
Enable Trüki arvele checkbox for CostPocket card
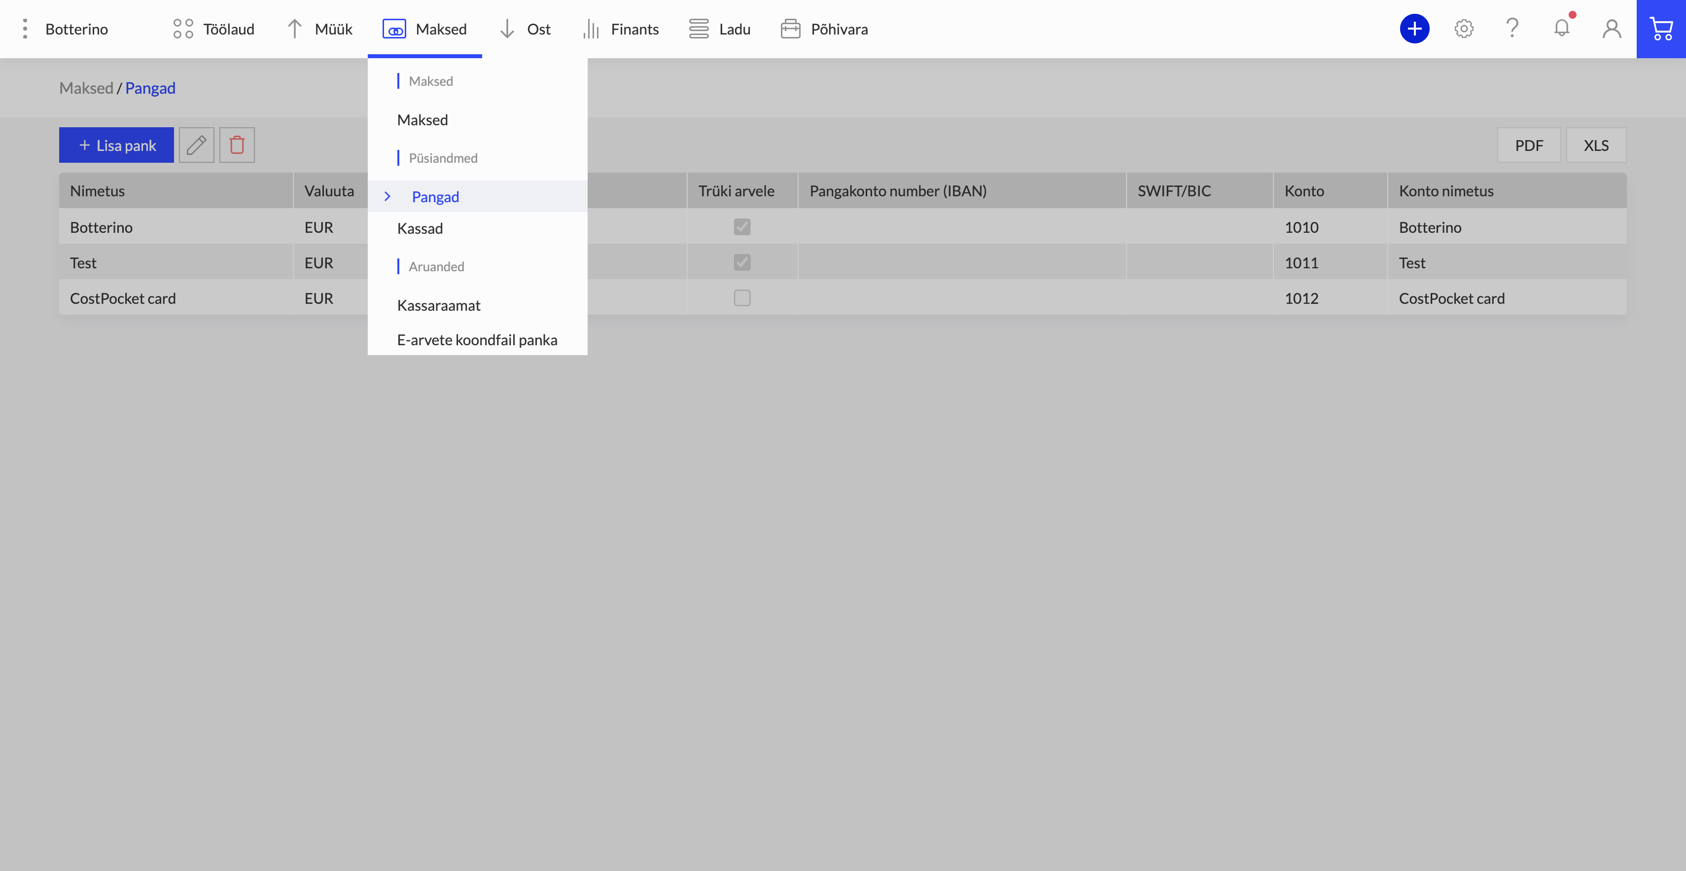[742, 298]
